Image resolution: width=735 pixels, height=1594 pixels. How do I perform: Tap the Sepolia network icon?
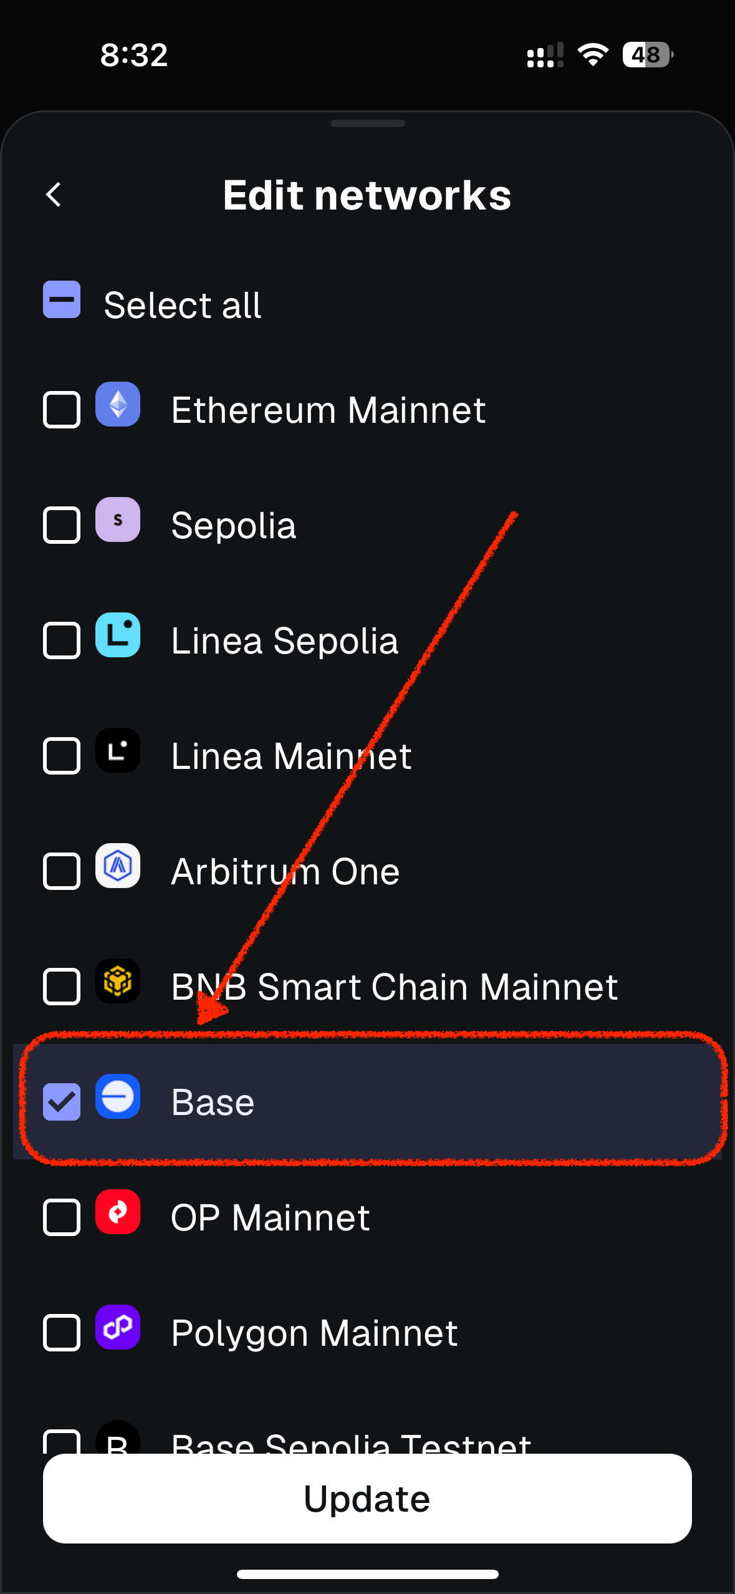click(118, 519)
